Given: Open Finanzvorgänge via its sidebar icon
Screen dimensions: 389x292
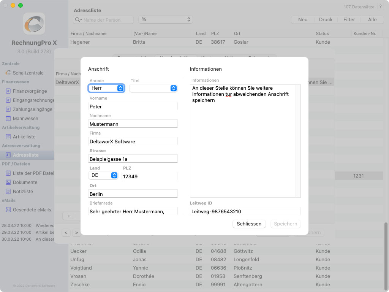Looking at the screenshot, I should coord(8,91).
